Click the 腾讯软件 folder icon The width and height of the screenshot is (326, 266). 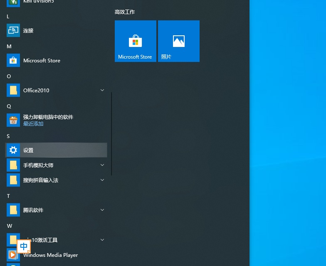tap(13, 210)
